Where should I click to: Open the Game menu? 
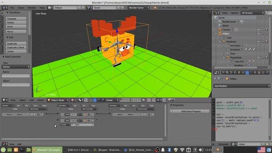(21, 8)
